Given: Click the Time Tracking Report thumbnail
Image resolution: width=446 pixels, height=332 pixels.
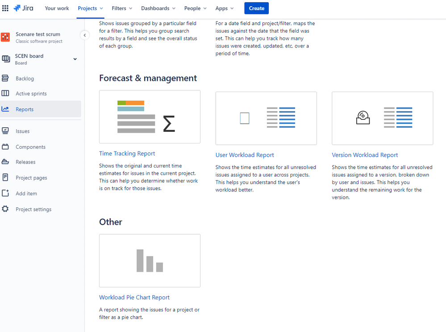Looking at the screenshot, I should [x=150, y=117].
